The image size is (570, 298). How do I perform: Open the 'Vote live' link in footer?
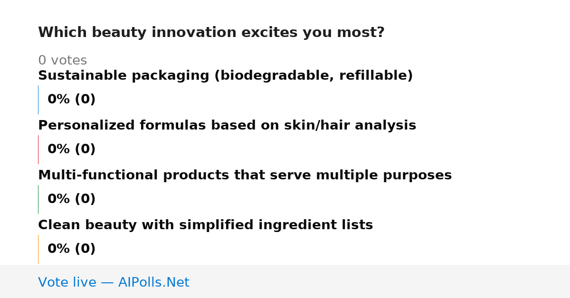114,283
